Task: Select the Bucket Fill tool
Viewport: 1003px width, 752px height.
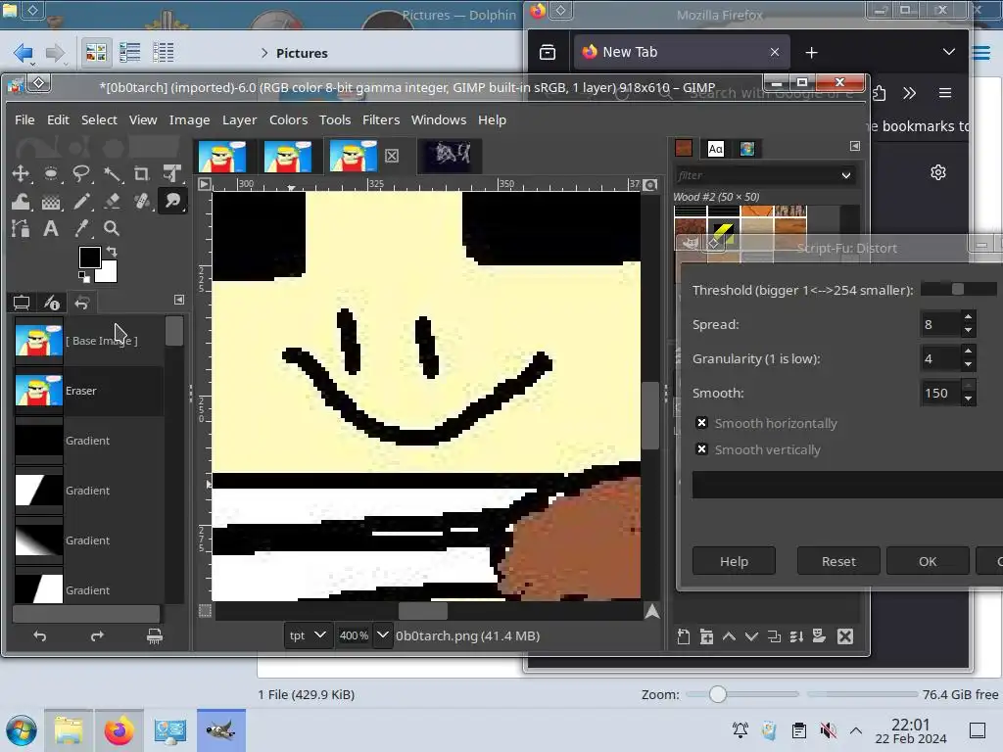Action: (51, 202)
